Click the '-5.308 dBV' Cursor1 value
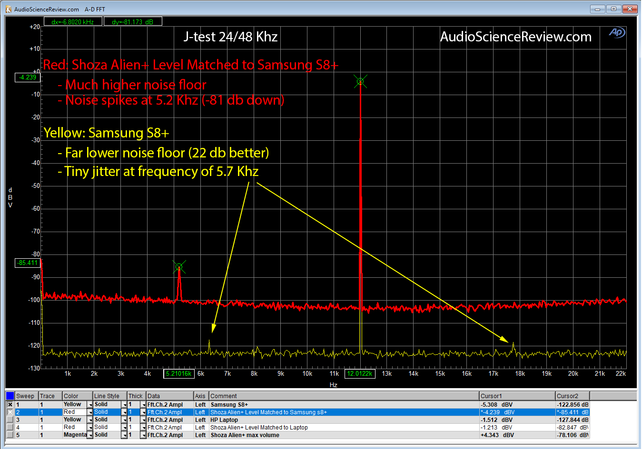The height and width of the screenshot is (449, 642). 517,405
